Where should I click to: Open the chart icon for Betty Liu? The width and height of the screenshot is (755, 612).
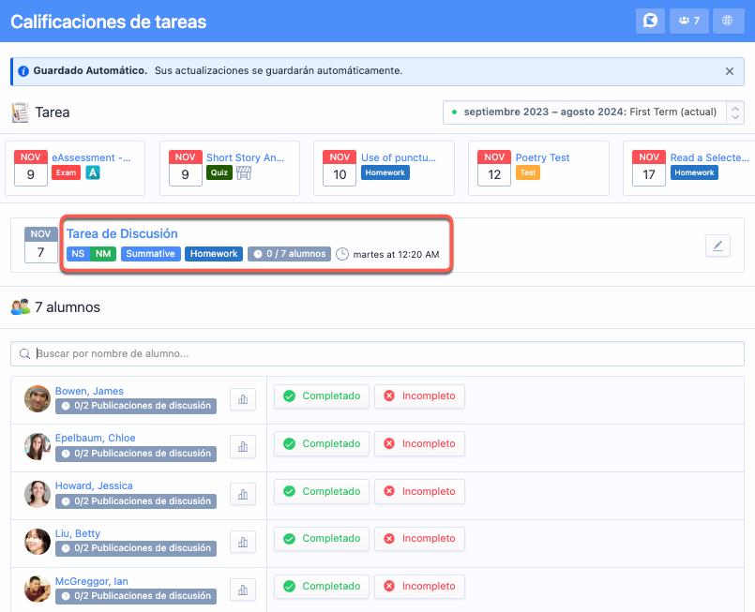coord(242,542)
